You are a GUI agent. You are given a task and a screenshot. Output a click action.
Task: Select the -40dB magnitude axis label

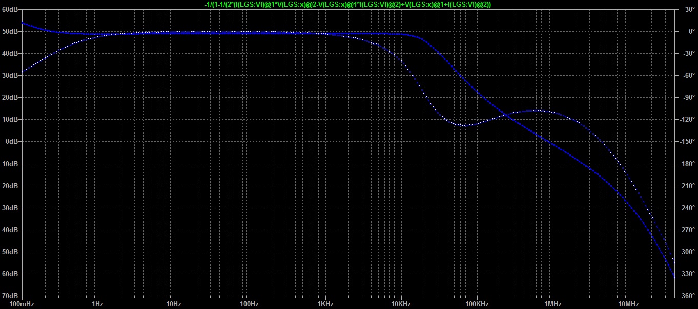[10, 230]
